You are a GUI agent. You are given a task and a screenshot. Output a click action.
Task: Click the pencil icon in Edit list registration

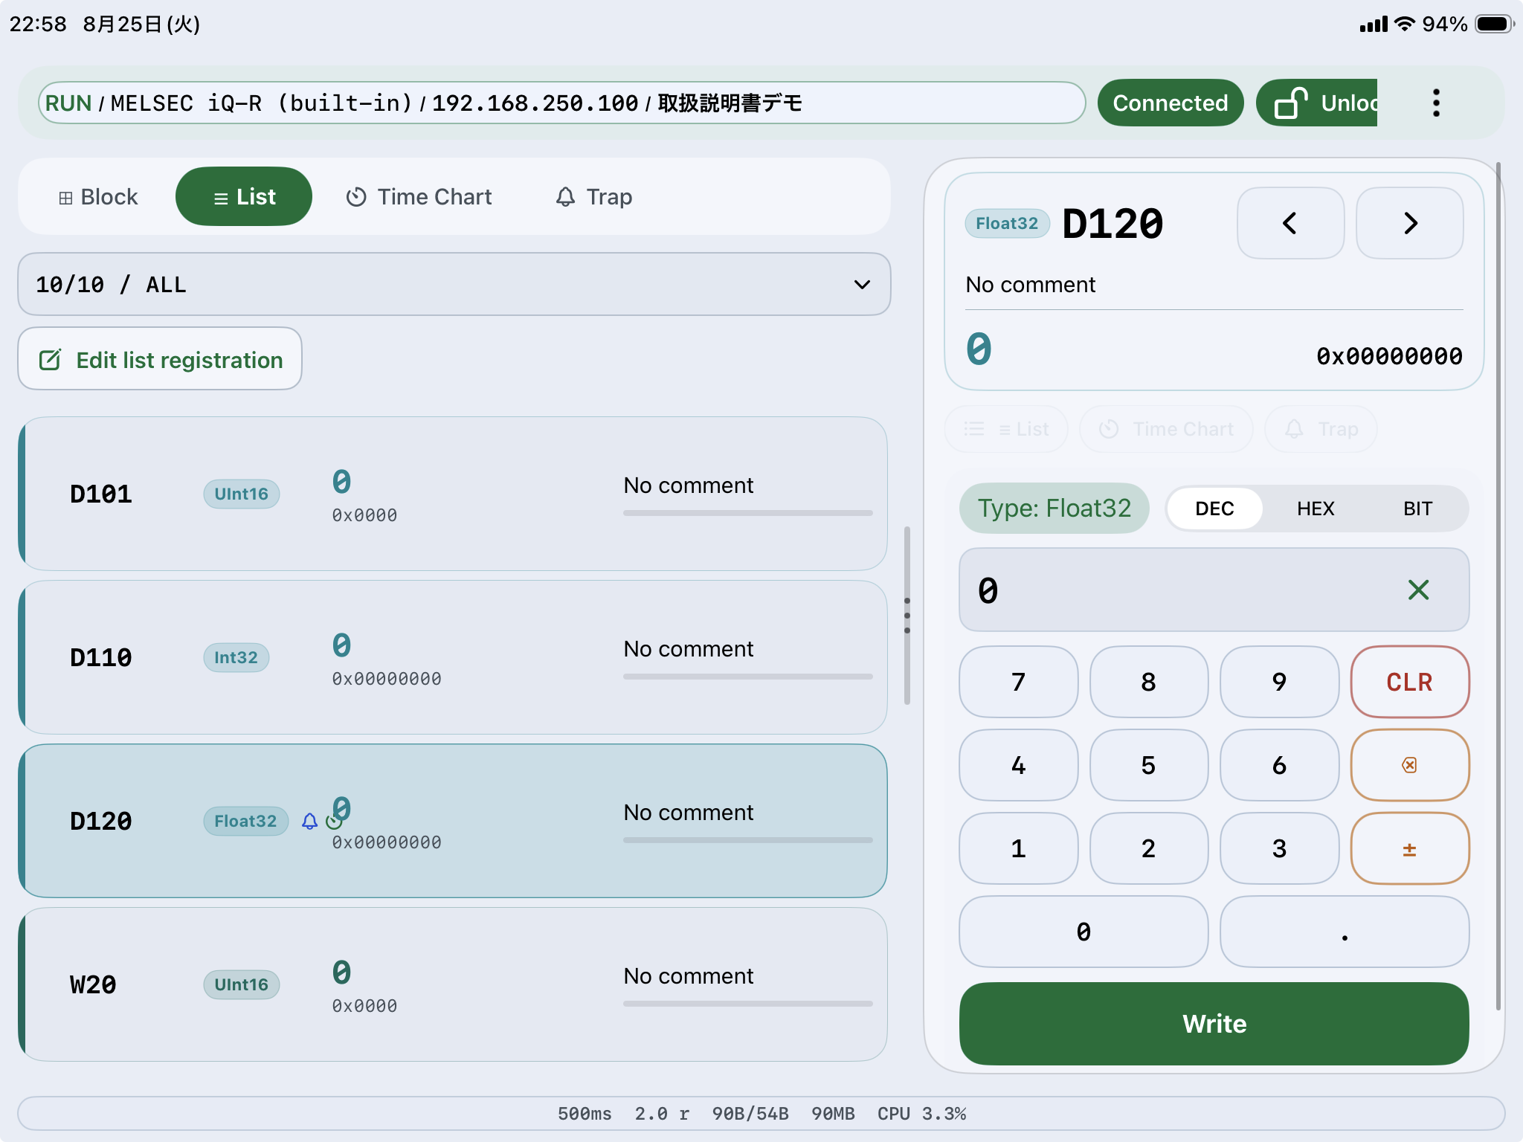pos(50,361)
